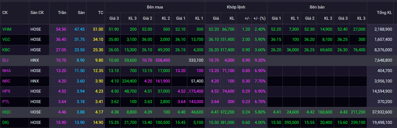
Task: Click DIG's ask volume 395,500
Action: [292, 123]
